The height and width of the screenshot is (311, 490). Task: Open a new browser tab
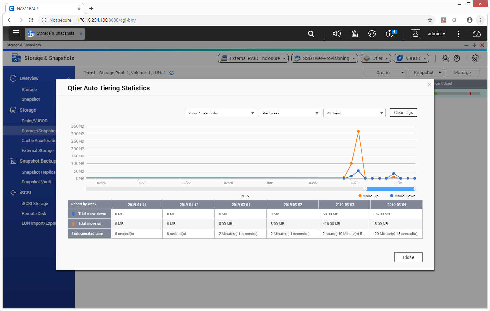(x=91, y=9)
